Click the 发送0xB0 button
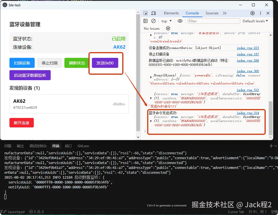The width and height of the screenshot is (278, 215). pos(105,63)
